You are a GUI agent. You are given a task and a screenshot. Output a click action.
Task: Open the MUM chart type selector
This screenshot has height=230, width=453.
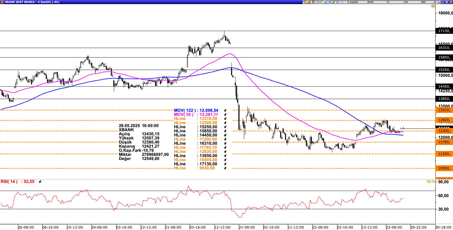(x=370, y=2)
